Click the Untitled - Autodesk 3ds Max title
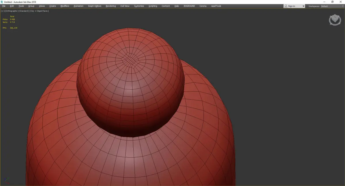The image size is (345, 186). point(20,2)
